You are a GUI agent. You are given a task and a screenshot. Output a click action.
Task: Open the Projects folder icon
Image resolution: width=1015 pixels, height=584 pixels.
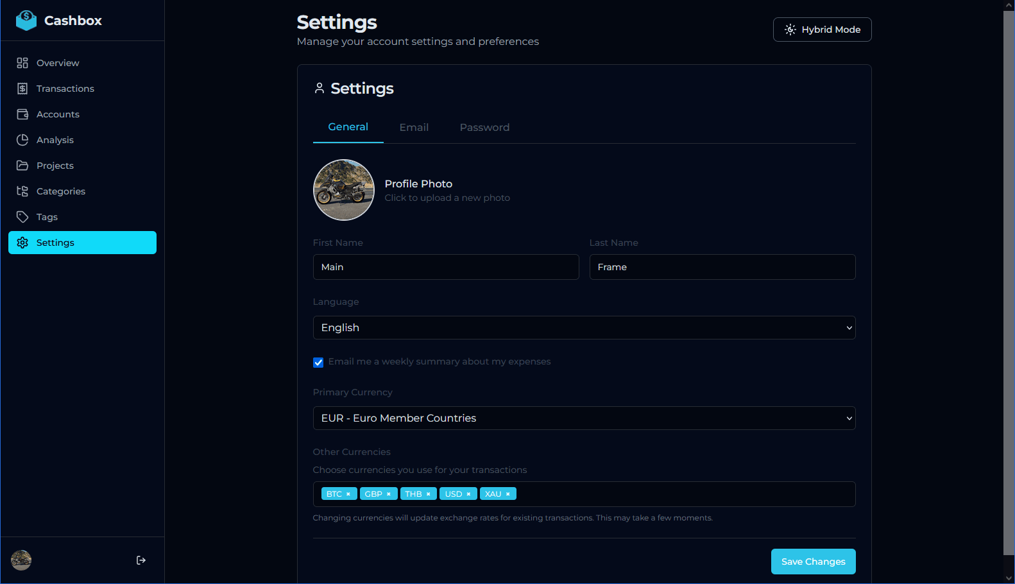22,166
